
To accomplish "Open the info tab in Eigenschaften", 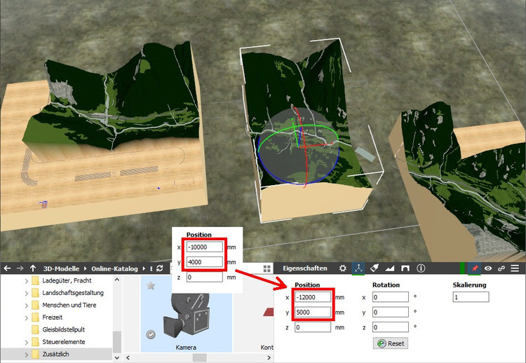I will pyautogui.click(x=421, y=268).
